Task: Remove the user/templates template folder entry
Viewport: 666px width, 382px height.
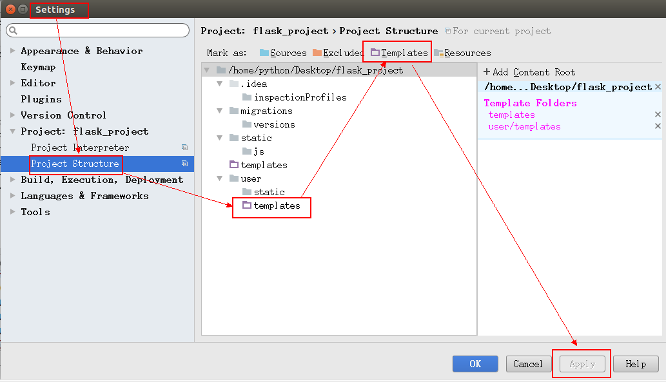Action: click(658, 126)
